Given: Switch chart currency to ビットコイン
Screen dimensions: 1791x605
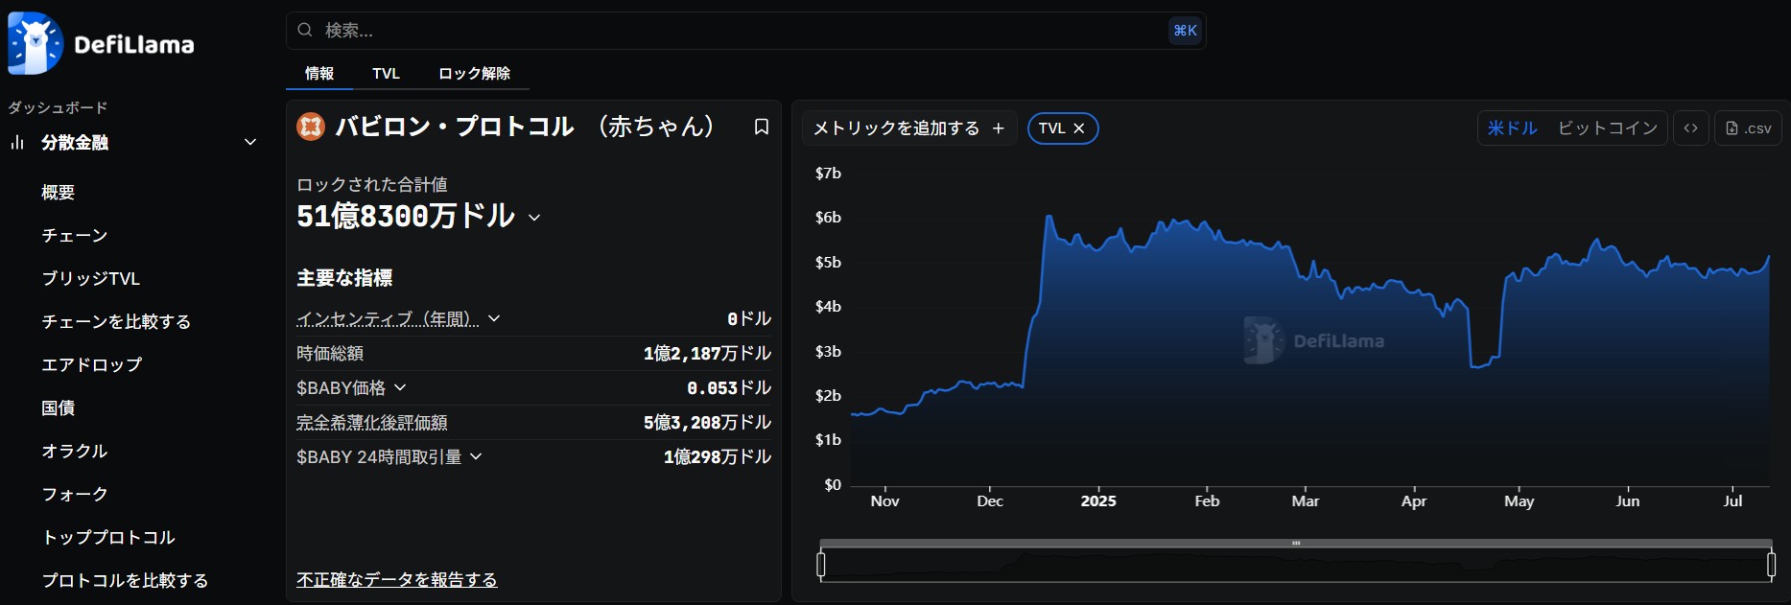Looking at the screenshot, I should coord(1608,128).
